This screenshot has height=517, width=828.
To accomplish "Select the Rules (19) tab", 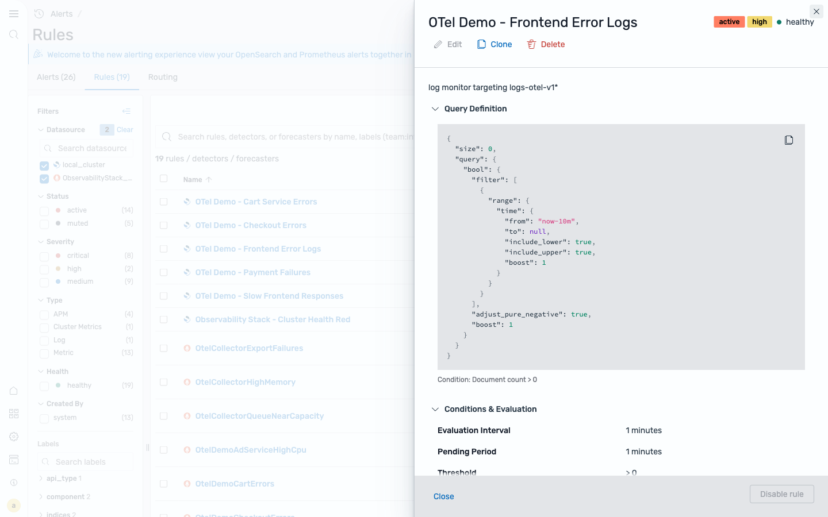I will tap(112, 77).
